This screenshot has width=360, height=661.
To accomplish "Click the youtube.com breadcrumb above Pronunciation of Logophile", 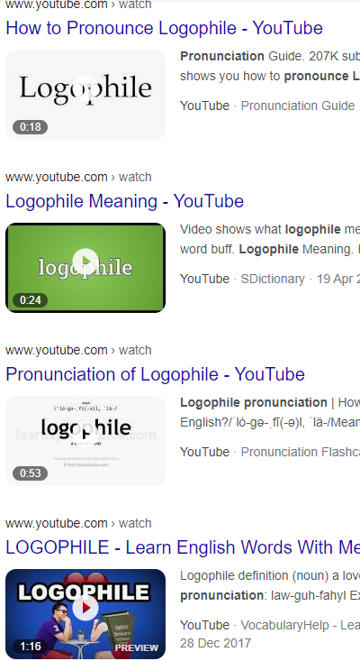I will 57,350.
